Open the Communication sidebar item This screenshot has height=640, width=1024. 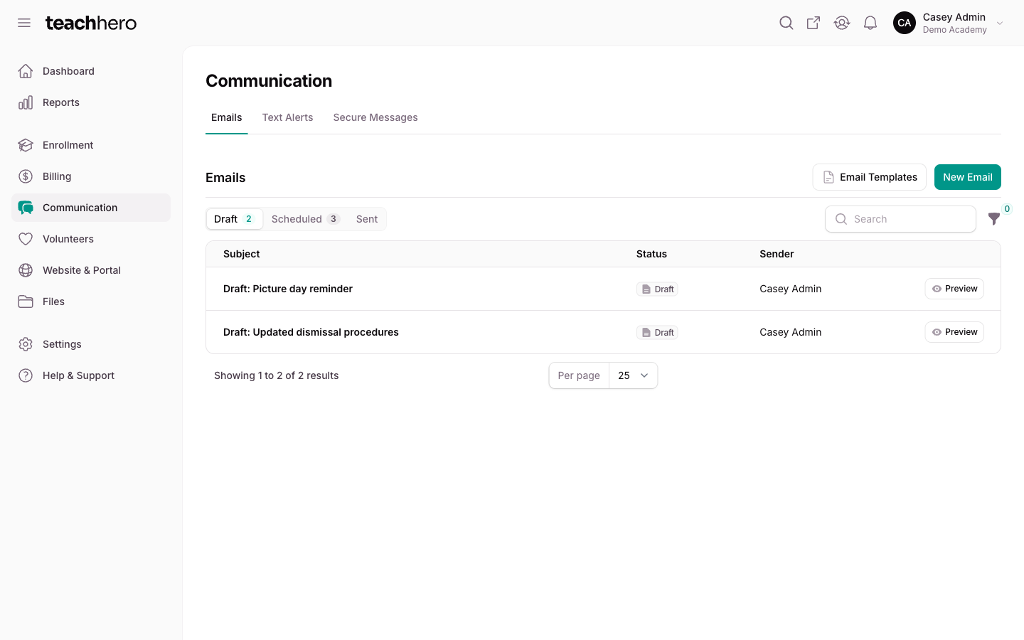(x=91, y=208)
